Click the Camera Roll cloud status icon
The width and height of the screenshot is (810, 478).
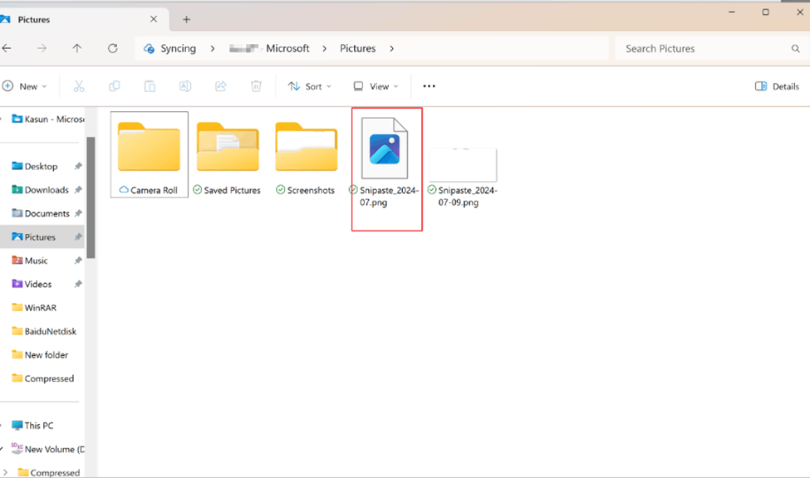124,190
